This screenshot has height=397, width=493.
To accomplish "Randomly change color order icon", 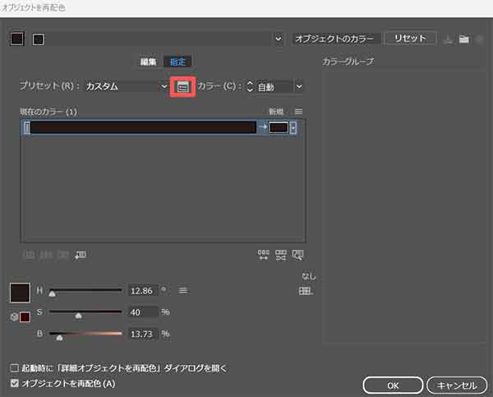I will [x=264, y=255].
